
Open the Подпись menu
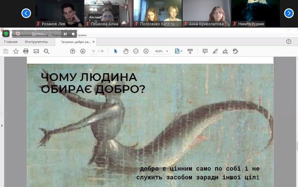57,35
